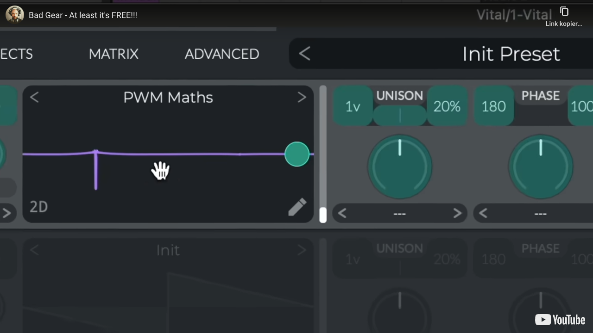Click the unison detune slider below UNISON label
The width and height of the screenshot is (593, 333).
pos(399,115)
